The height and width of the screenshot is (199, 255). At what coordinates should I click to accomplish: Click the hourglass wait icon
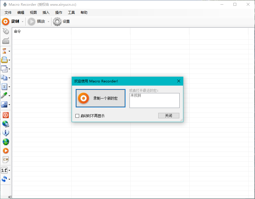[x=4, y=51]
